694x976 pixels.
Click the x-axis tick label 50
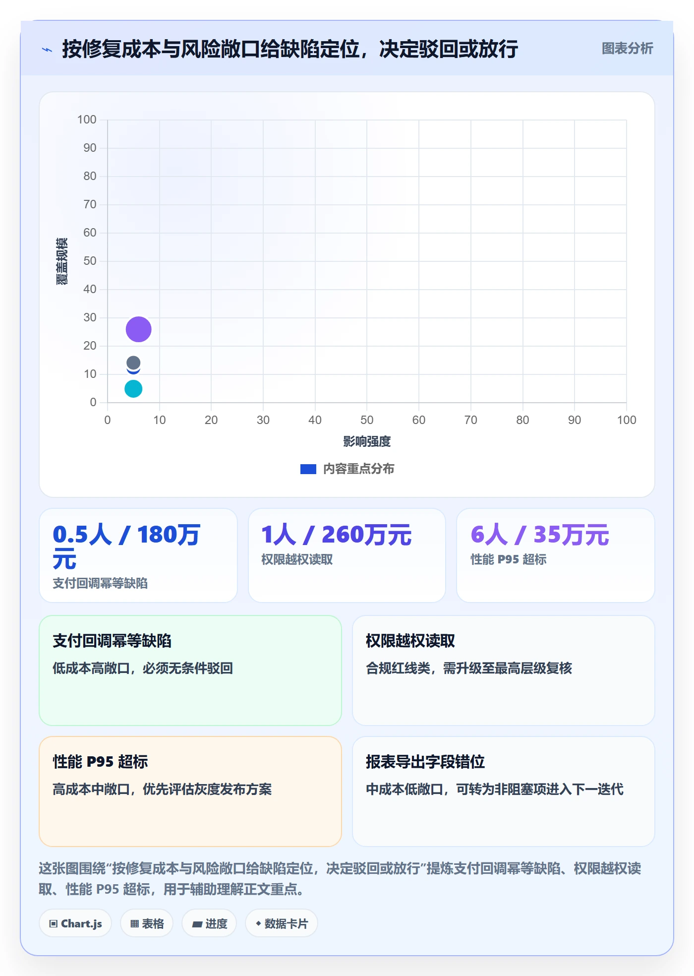click(367, 420)
